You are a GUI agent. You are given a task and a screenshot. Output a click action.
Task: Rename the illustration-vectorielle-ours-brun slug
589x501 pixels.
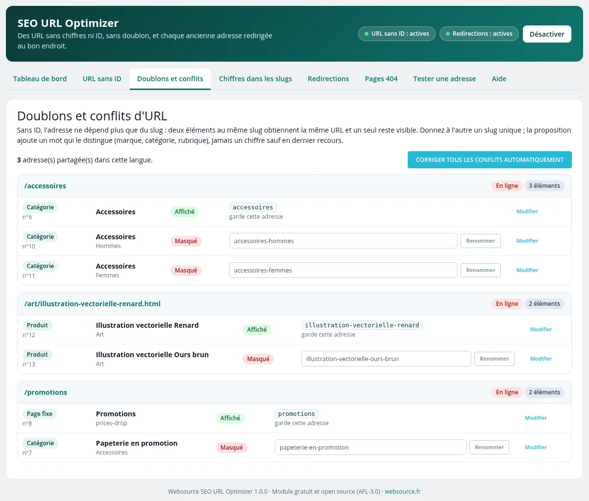click(494, 359)
